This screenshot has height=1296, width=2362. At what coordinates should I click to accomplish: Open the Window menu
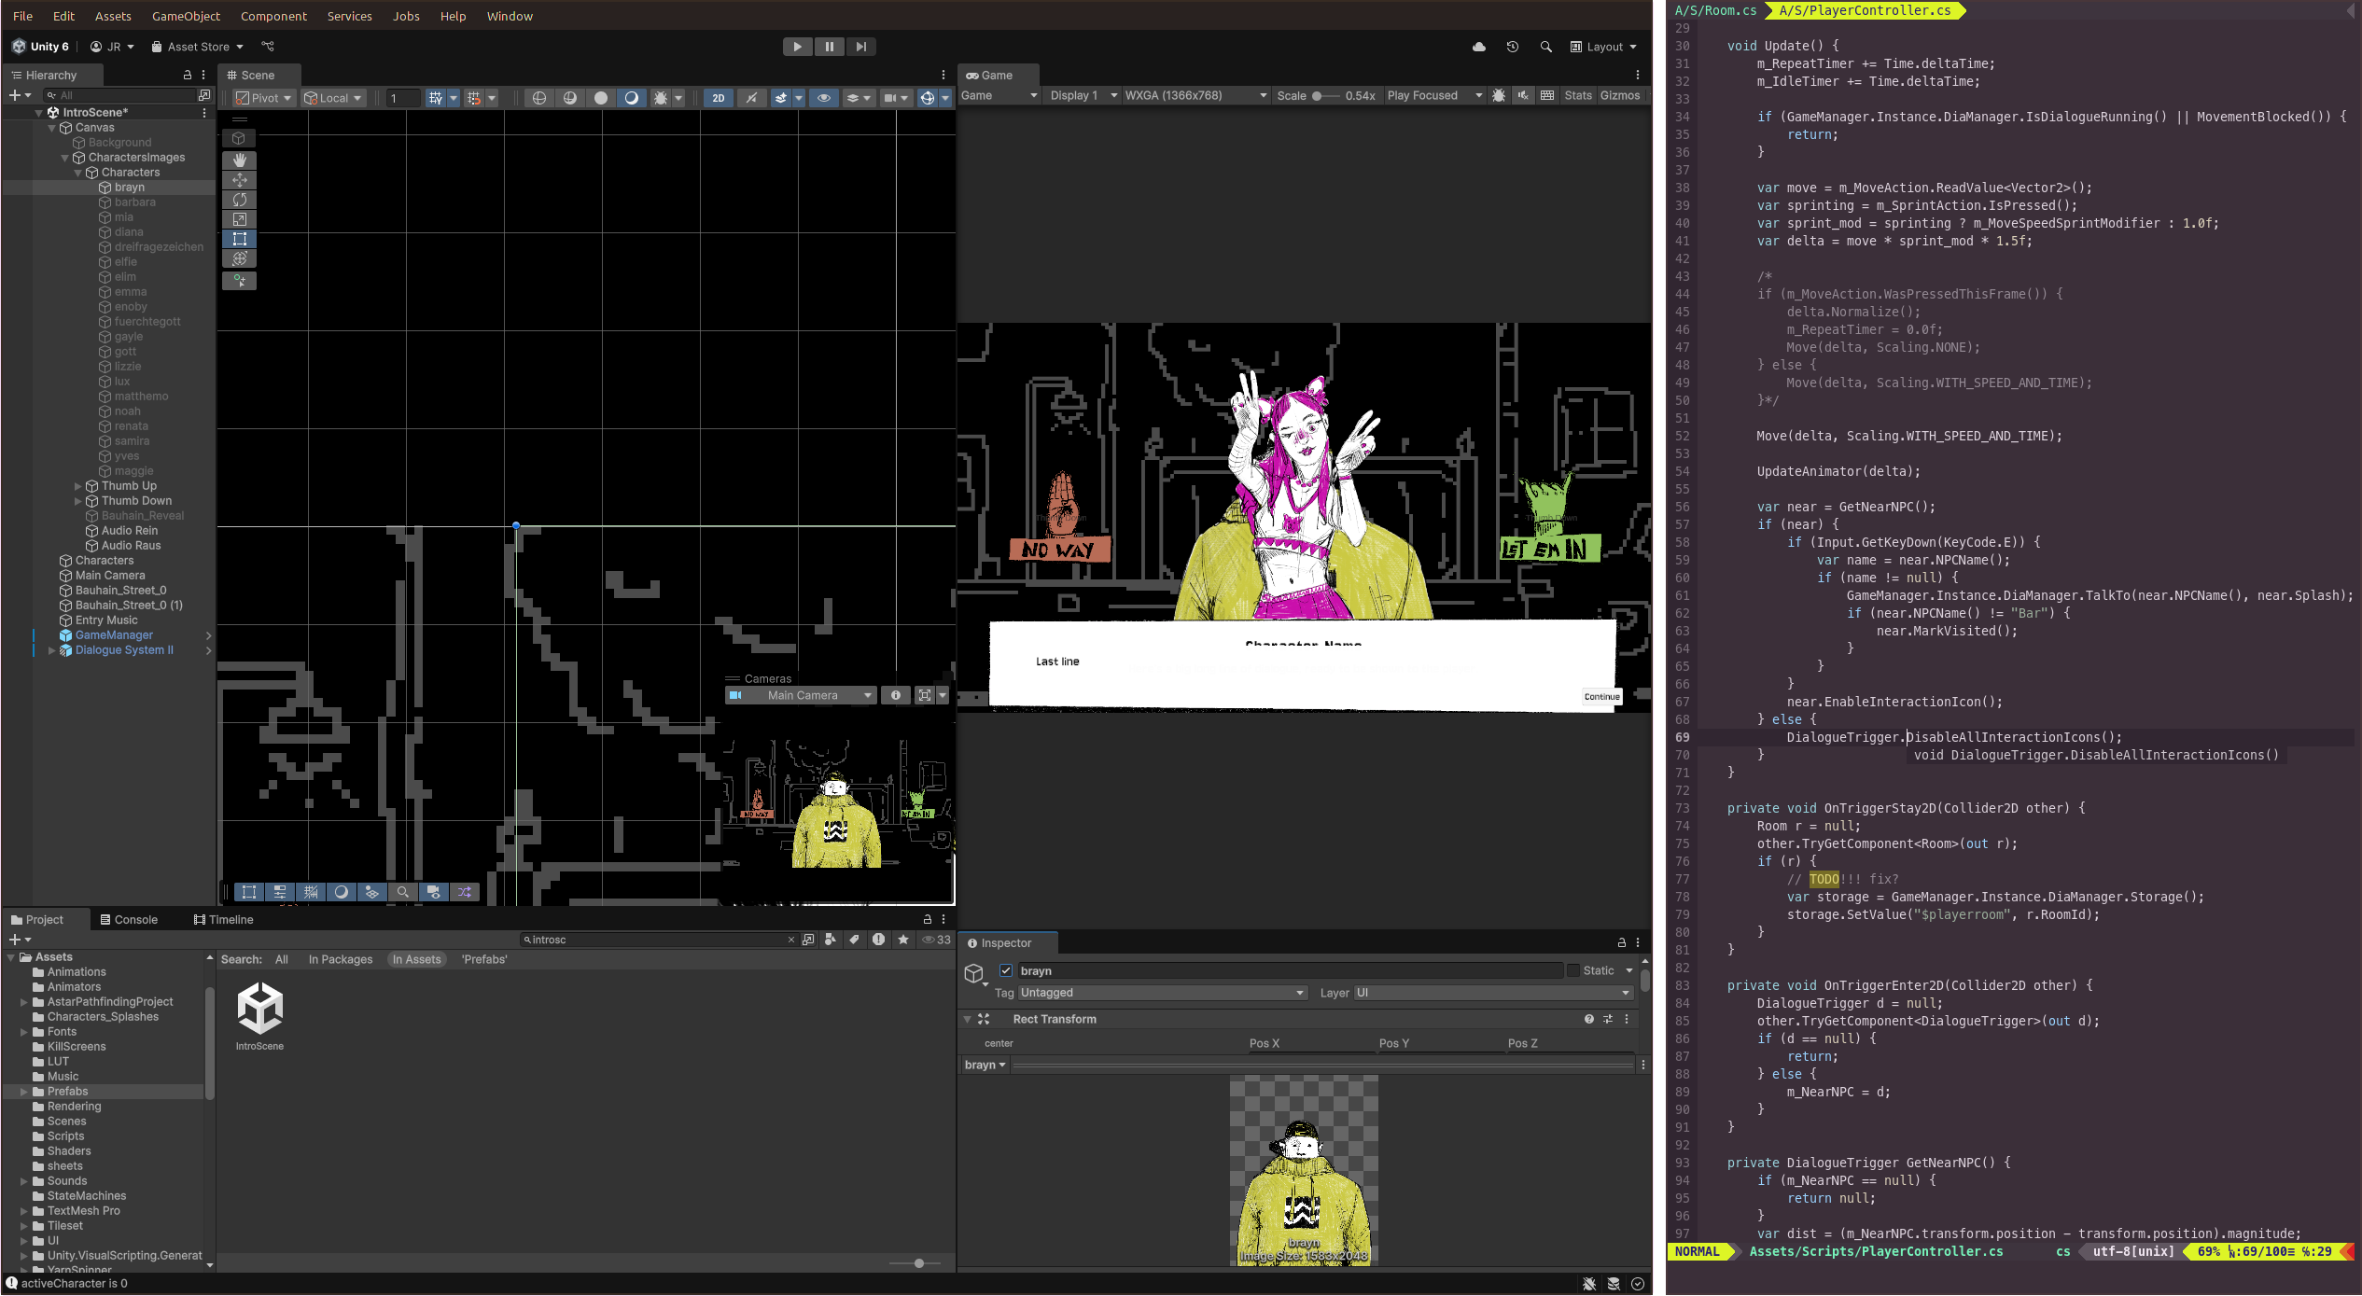pos(510,16)
